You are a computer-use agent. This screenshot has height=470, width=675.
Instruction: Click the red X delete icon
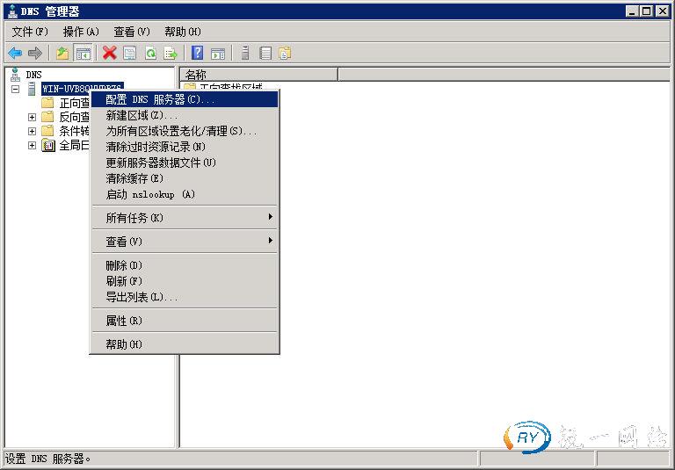tap(109, 54)
